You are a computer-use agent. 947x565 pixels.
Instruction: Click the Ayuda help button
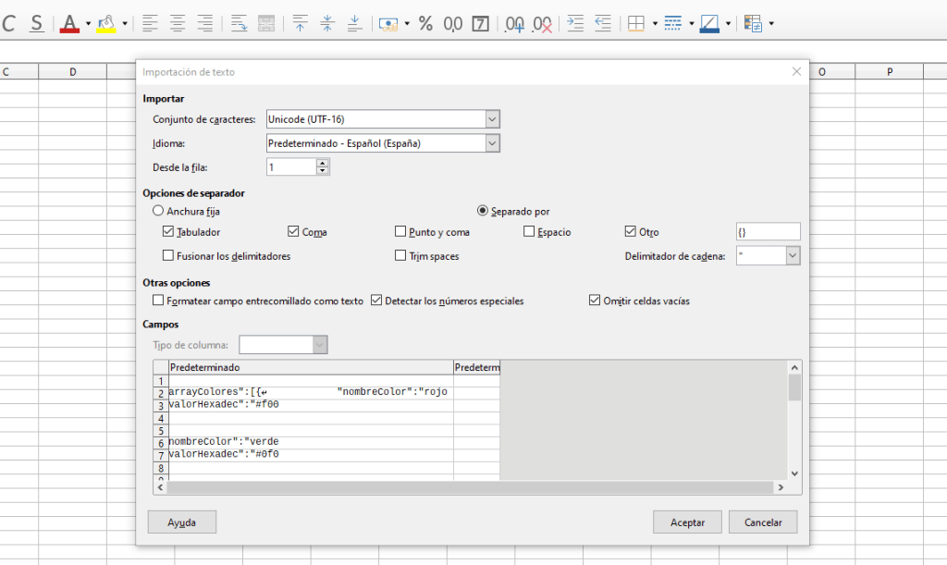(181, 522)
